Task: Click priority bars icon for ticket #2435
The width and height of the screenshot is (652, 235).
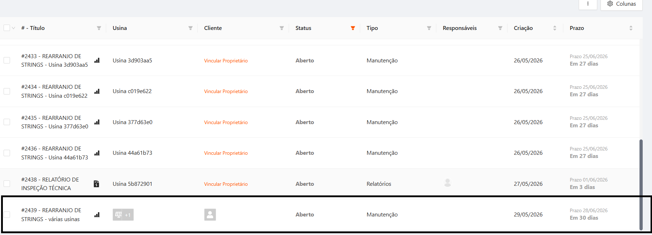Action: coord(97,122)
